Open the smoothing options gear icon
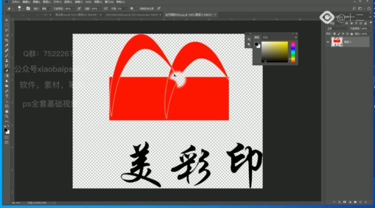 coord(131,9)
